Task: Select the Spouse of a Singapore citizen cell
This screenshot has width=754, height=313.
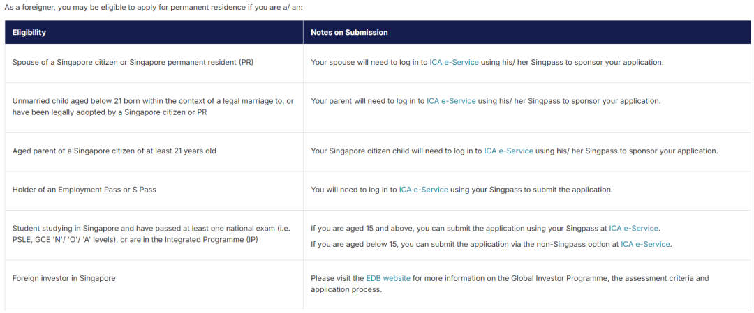Action: coord(133,62)
